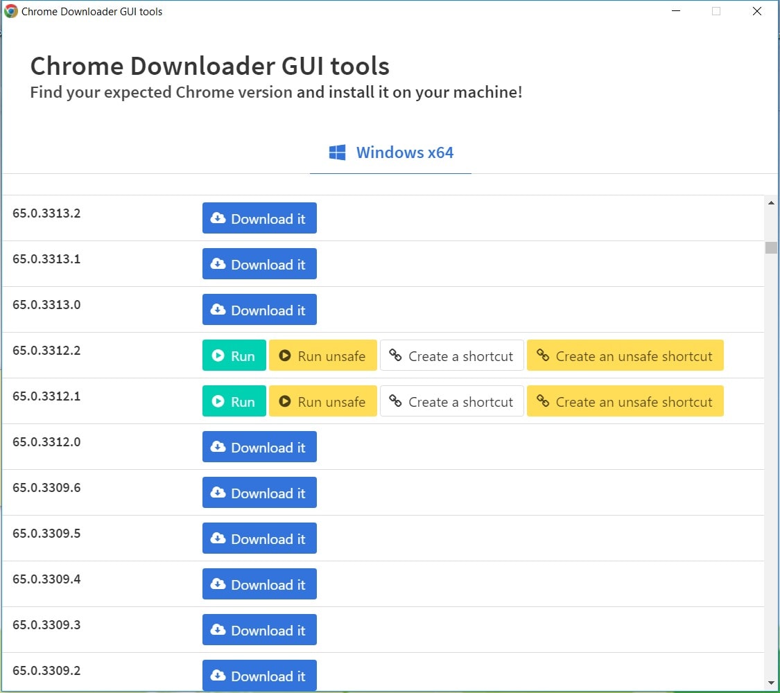Select the Windows x64 tab
This screenshot has width=780, height=693.
point(390,152)
